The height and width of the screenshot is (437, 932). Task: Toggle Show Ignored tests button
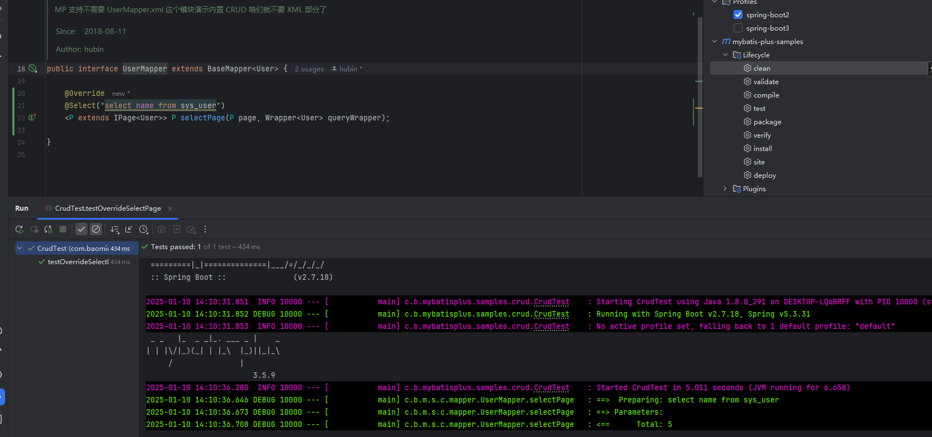pyautogui.click(x=96, y=229)
